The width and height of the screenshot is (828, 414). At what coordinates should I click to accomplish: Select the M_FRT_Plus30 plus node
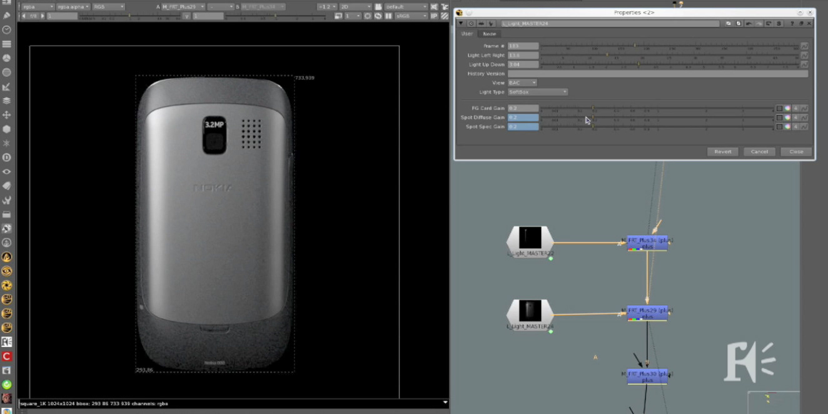(x=647, y=376)
